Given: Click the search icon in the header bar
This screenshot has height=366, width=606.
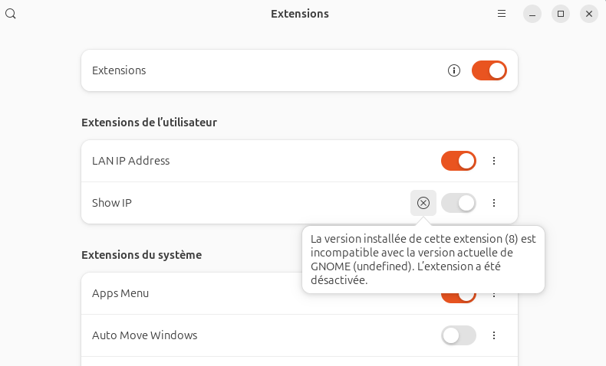Looking at the screenshot, I should pos(11,14).
